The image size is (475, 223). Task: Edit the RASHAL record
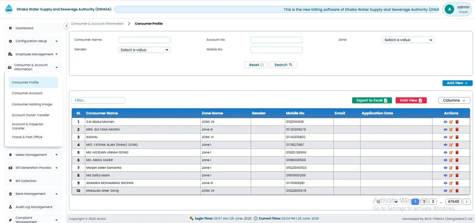(451, 137)
